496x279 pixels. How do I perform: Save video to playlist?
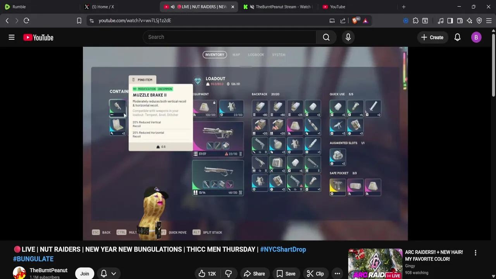[286, 274]
